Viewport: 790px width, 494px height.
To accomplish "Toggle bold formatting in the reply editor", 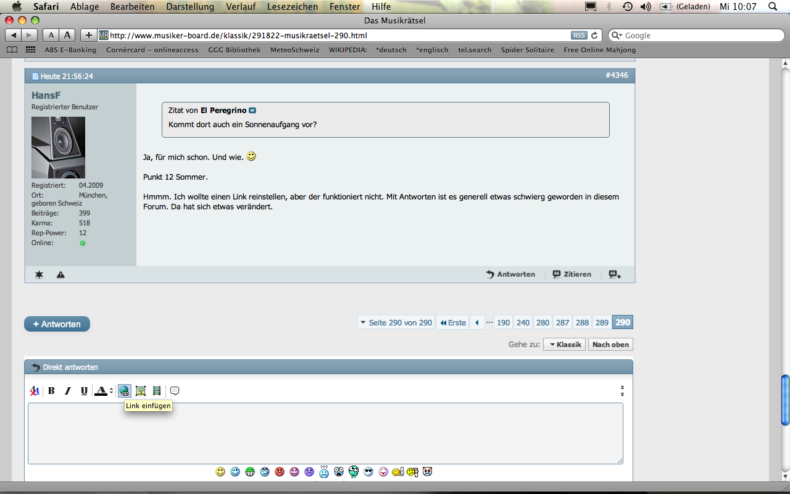I will [x=52, y=391].
